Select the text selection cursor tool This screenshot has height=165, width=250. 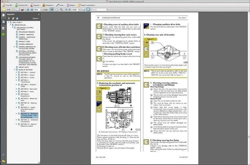click(x=52, y=10)
